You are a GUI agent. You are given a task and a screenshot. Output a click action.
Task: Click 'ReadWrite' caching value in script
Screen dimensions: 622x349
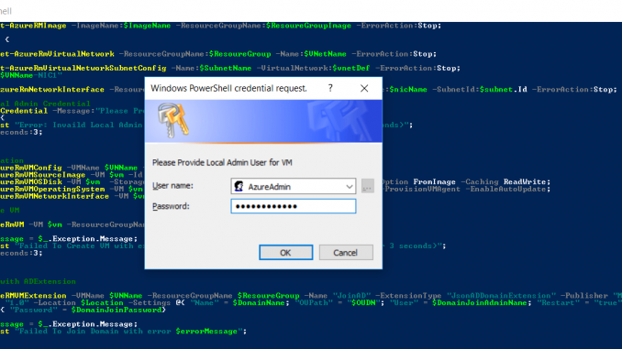525,182
